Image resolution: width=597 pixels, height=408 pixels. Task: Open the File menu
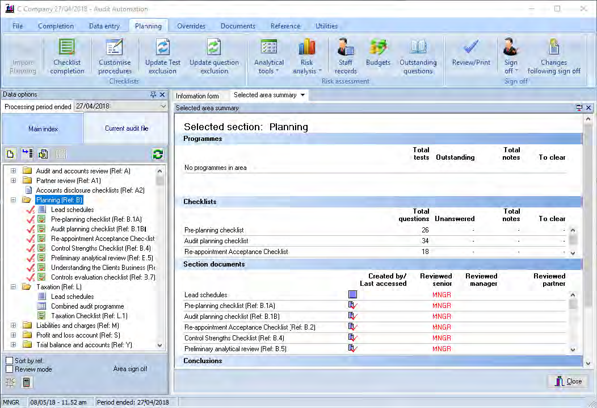pyautogui.click(x=18, y=26)
